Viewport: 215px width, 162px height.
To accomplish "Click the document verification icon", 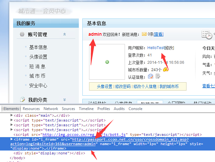I will point(158,76).
